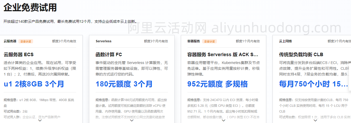Click 可试用人群 line on ECS card
351x123 pixels.
(32, 117)
